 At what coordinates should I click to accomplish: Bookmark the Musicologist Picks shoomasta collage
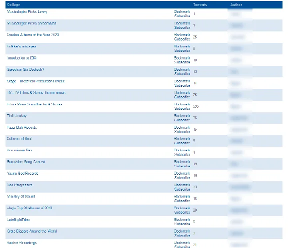[182, 23]
